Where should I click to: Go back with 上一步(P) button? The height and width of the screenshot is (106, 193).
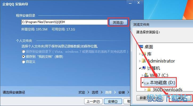pyautogui.click(x=93, y=101)
